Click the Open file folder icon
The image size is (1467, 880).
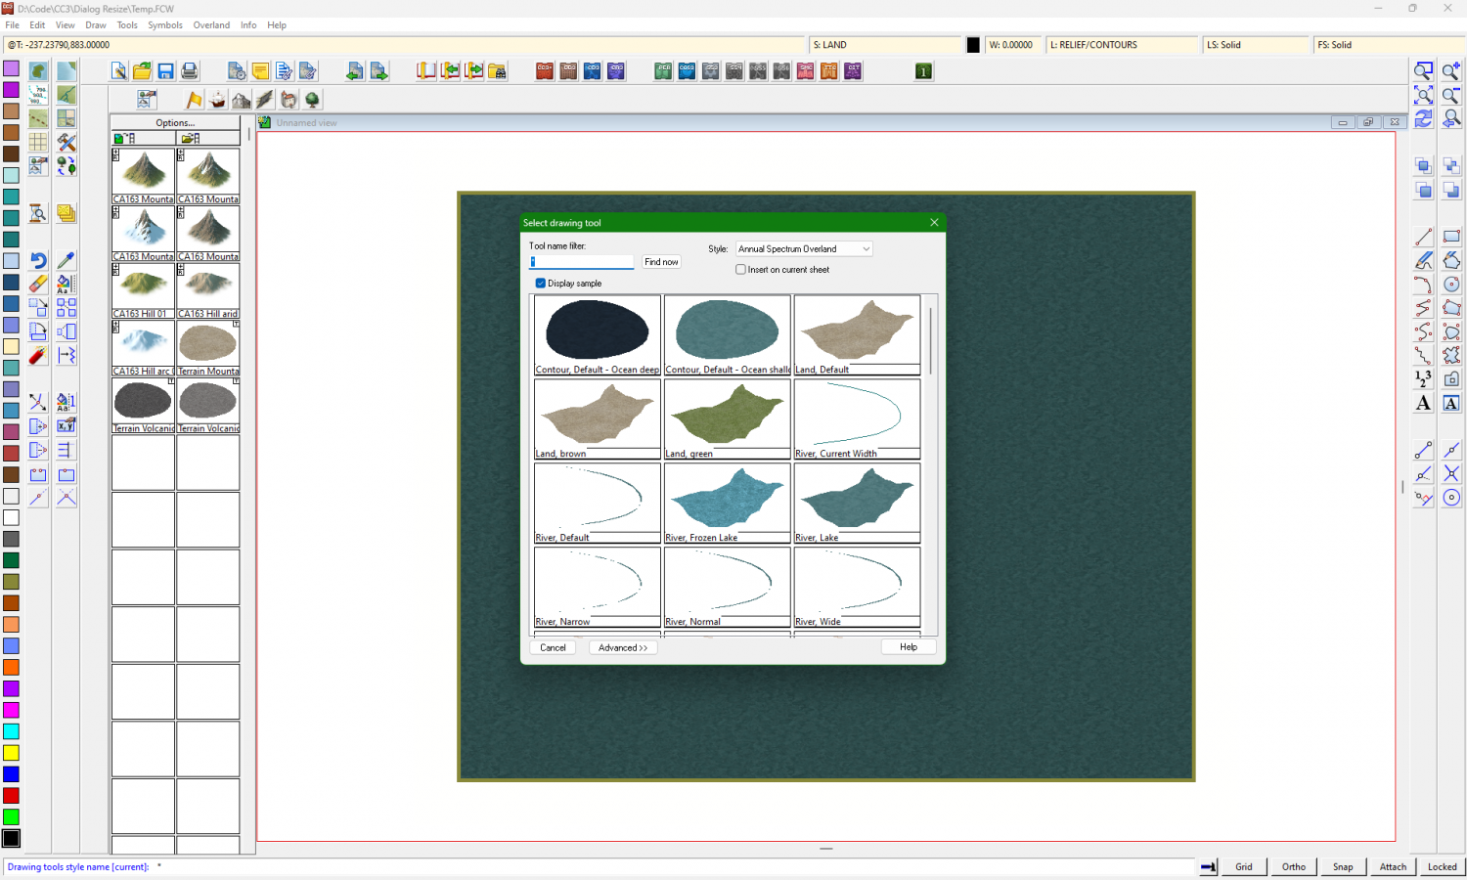[x=143, y=71]
